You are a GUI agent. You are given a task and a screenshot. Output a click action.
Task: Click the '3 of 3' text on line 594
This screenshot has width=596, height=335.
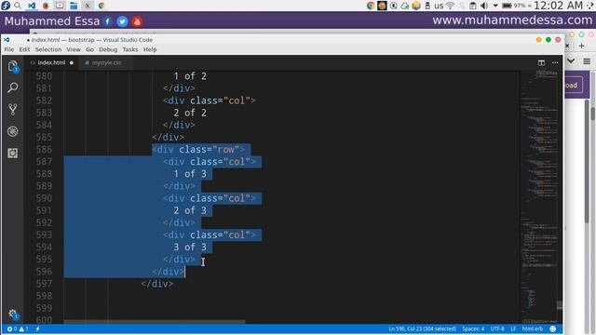(x=190, y=248)
